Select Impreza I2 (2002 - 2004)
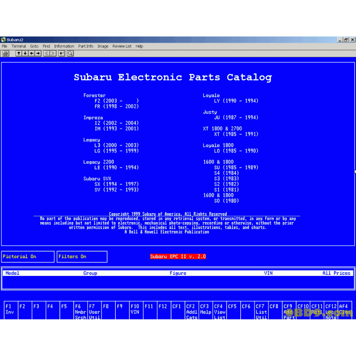The width and height of the screenshot is (356, 356). pos(117,123)
